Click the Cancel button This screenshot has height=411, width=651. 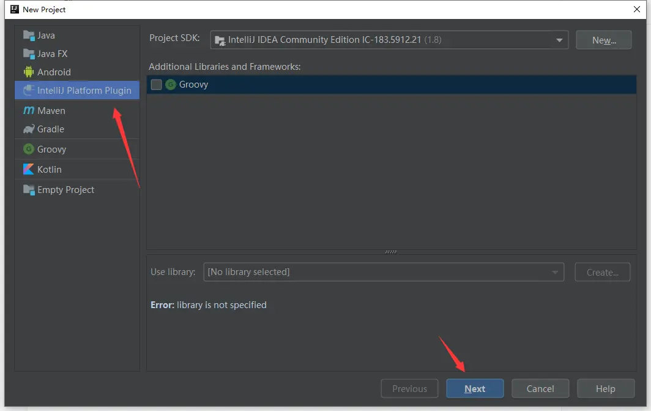point(540,388)
